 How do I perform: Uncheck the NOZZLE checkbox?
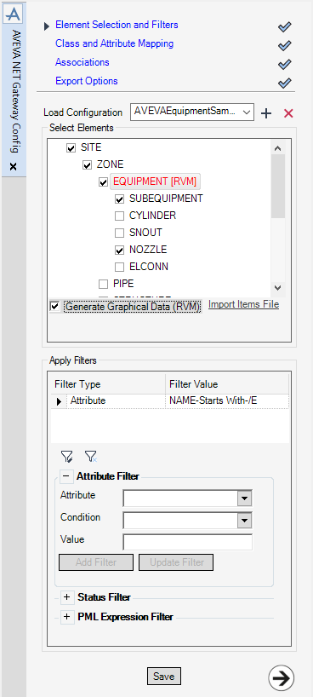pos(119,251)
